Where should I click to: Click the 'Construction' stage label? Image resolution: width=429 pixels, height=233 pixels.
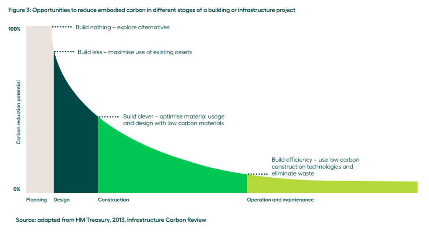pyautogui.click(x=114, y=199)
